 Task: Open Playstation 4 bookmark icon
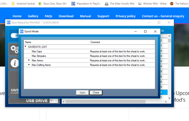coord(73,4)
